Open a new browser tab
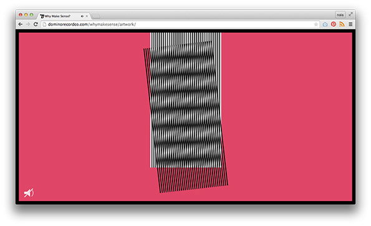This screenshot has width=371, height=226. pyautogui.click(x=96, y=16)
